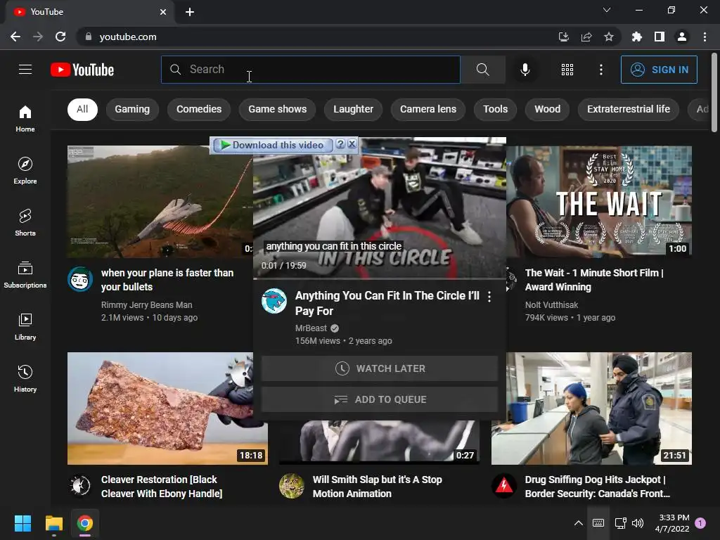
Task: Open the notification center badge
Action: point(700,523)
